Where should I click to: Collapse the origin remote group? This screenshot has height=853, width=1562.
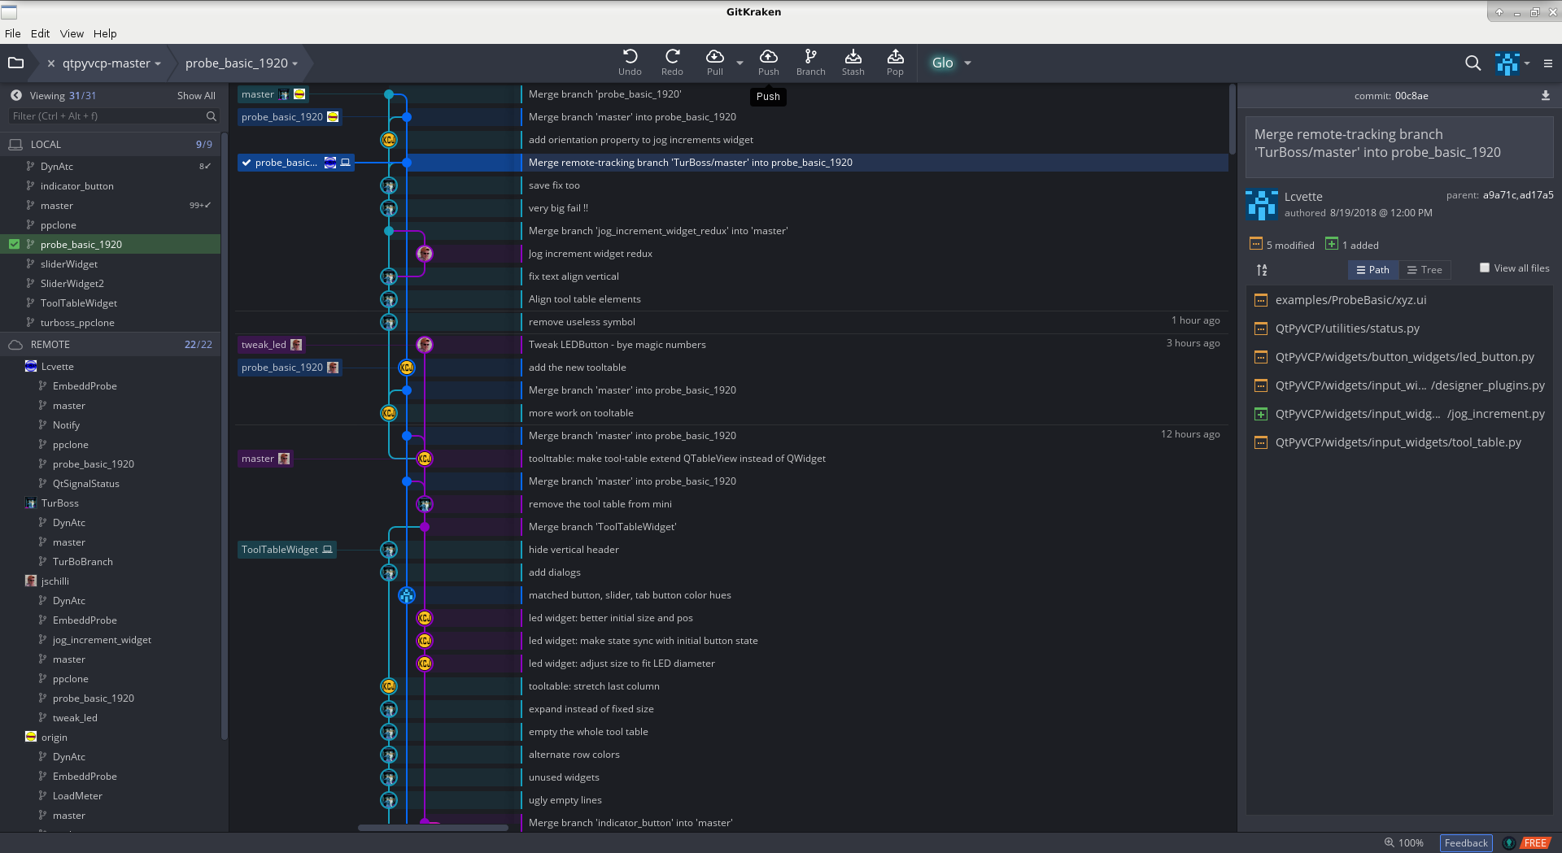click(54, 738)
